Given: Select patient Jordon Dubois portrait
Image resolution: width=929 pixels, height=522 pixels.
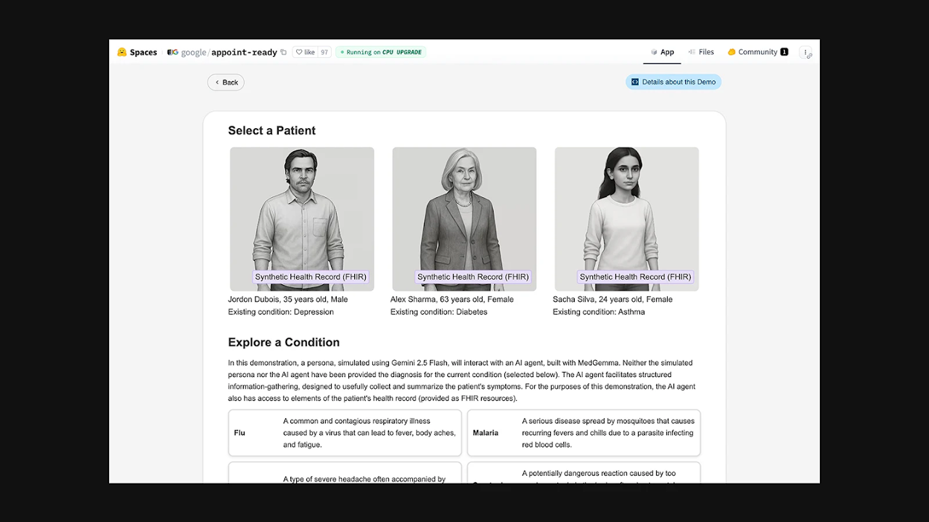Looking at the screenshot, I should [x=302, y=206].
